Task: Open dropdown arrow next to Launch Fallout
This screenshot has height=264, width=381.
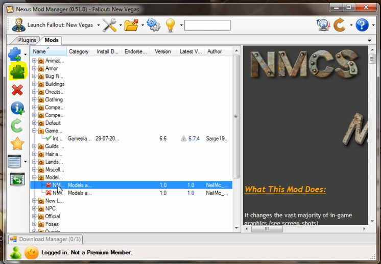Action: 99,25
